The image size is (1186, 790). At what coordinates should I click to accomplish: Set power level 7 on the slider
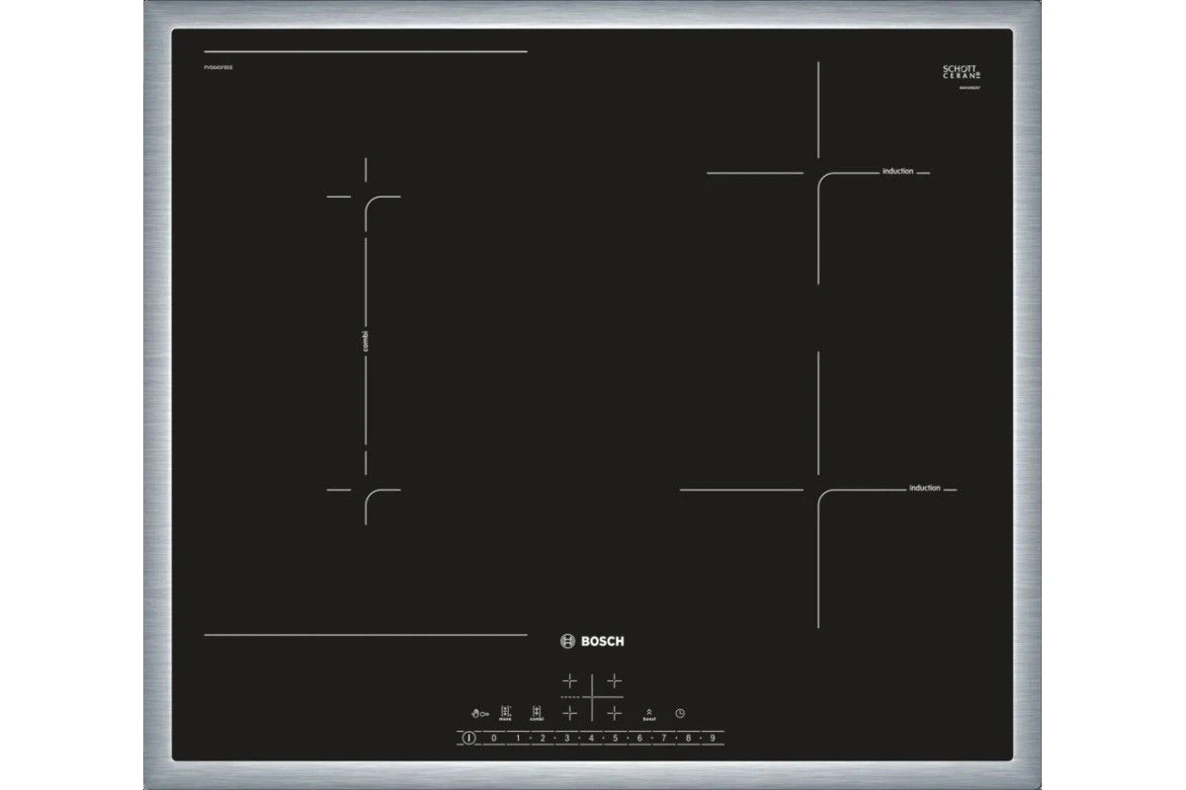coord(663,738)
